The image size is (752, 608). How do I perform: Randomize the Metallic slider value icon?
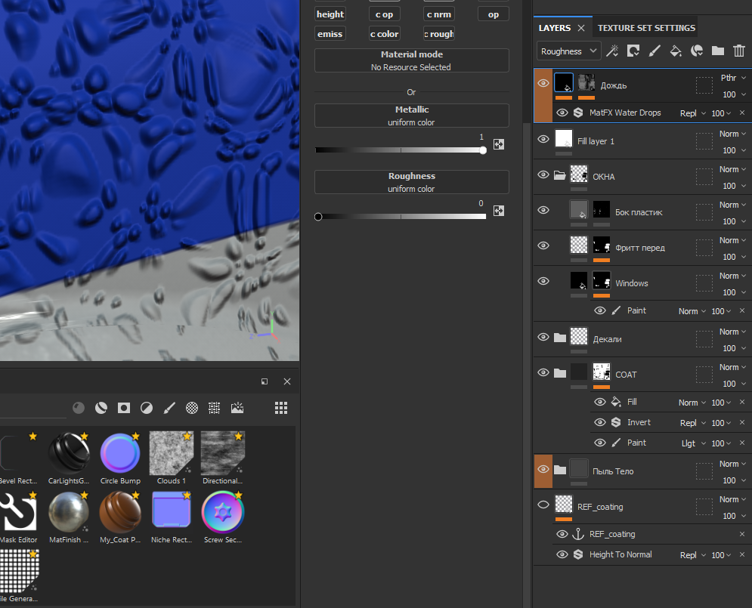499,144
